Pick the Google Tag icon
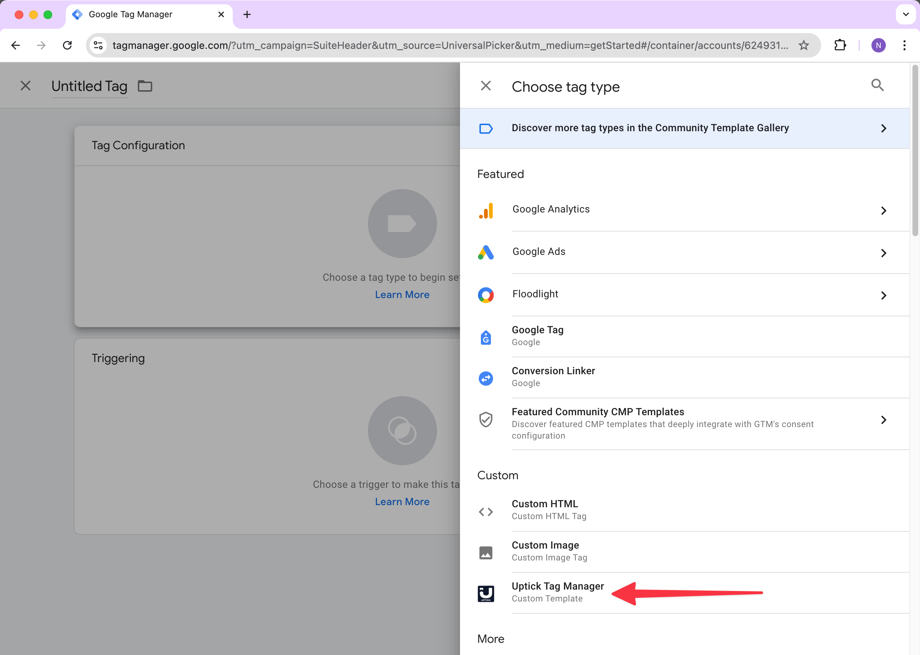The width and height of the screenshot is (920, 655). (x=486, y=337)
